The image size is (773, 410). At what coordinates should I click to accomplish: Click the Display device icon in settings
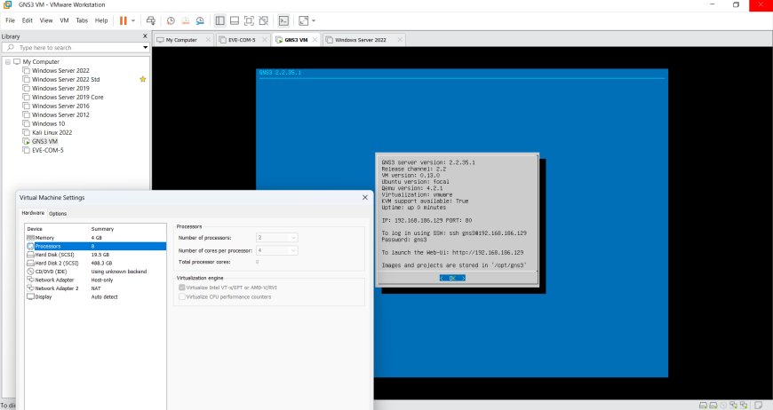tap(30, 296)
